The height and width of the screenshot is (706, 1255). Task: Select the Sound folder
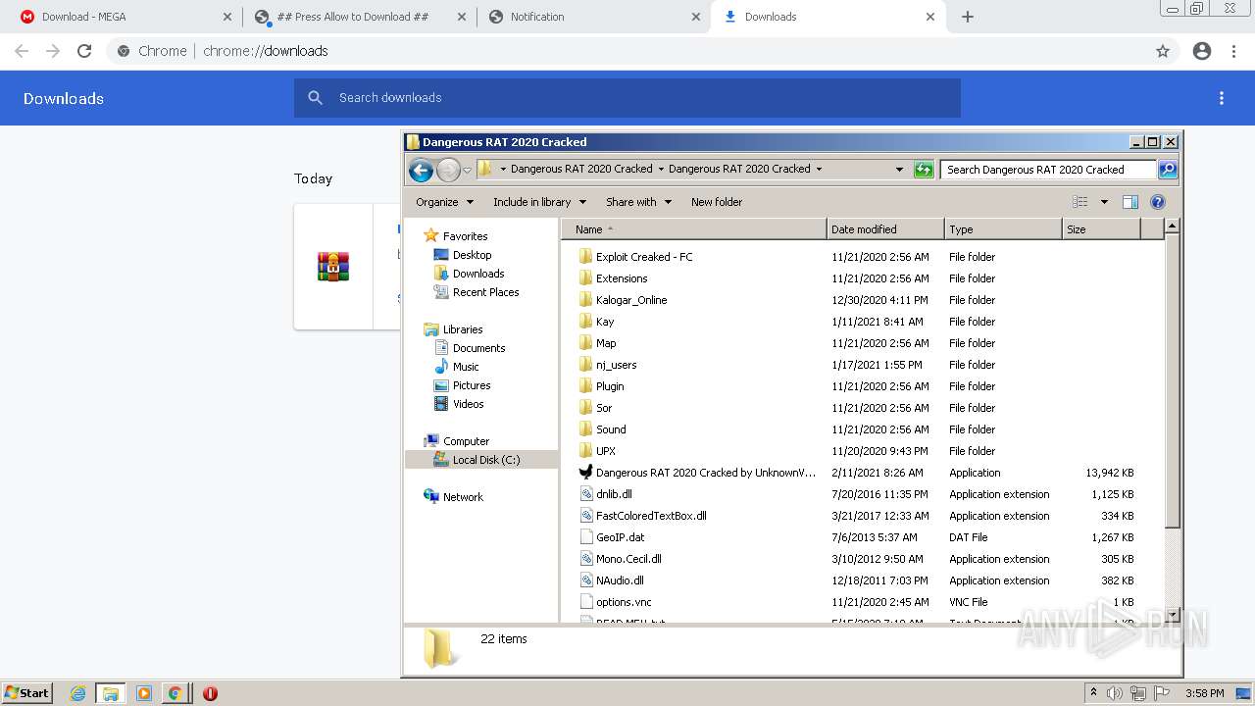click(611, 429)
